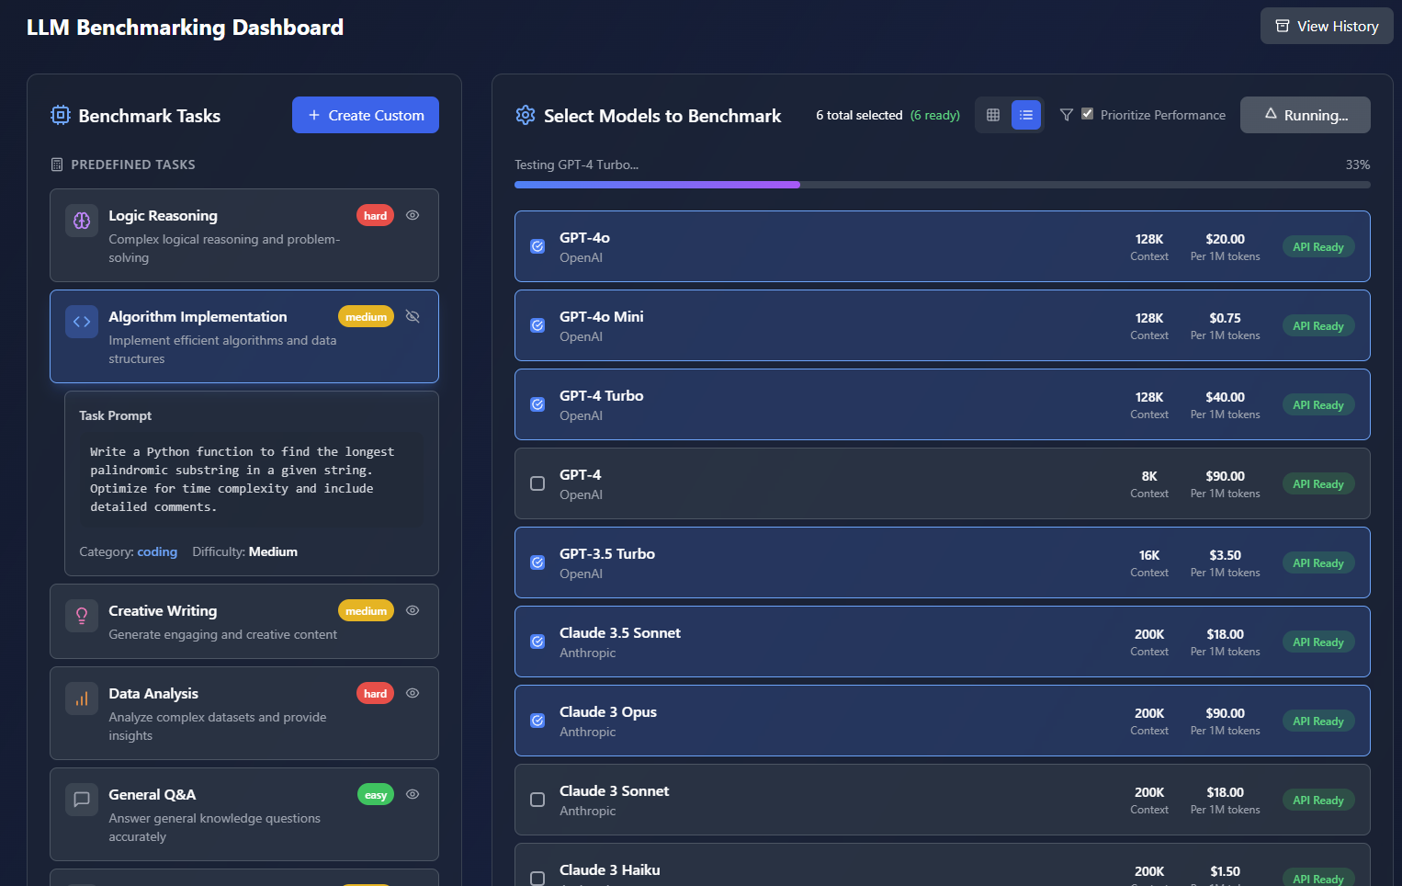Open View History
This screenshot has height=886, width=1402.
coord(1327,26)
